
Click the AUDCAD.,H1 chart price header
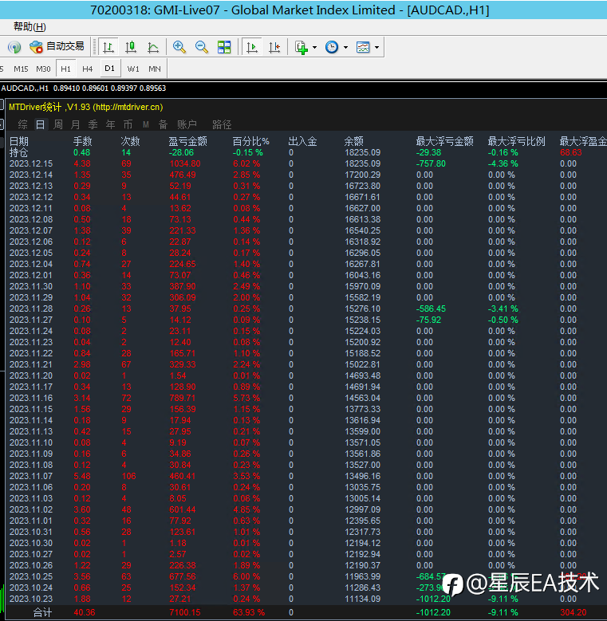click(84, 88)
